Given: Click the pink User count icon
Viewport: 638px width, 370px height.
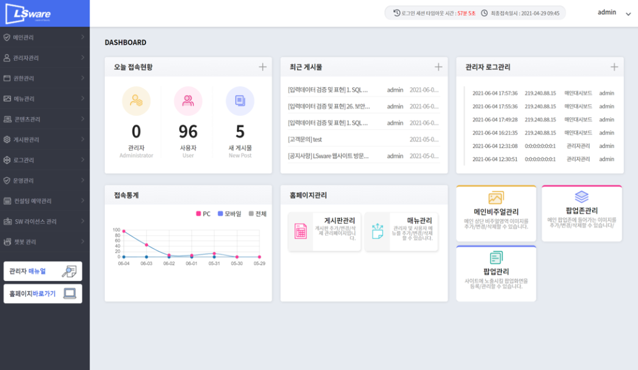Looking at the screenshot, I should pos(188,101).
